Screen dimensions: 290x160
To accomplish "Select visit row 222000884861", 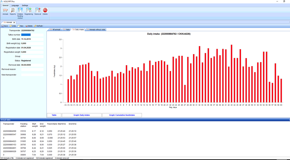I will [40, 148].
